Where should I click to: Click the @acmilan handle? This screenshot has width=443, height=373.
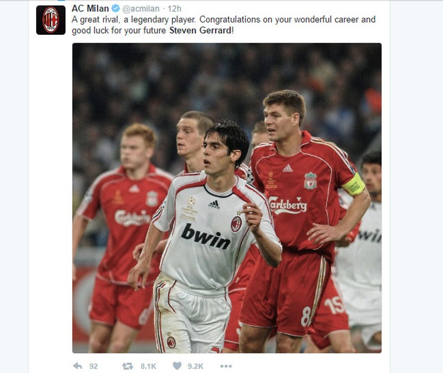point(141,9)
